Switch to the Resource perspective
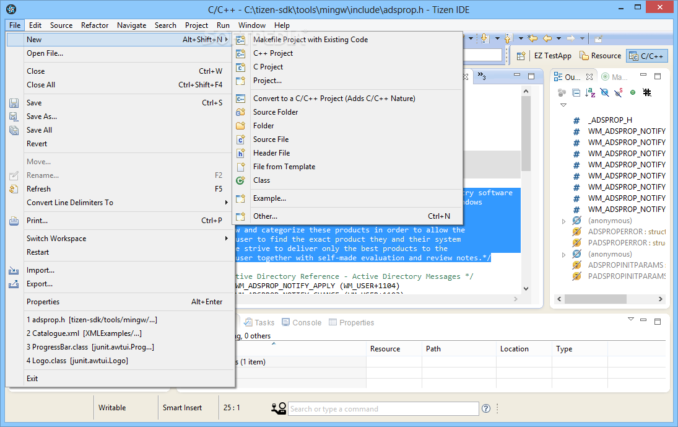The width and height of the screenshot is (678, 427). (600, 56)
